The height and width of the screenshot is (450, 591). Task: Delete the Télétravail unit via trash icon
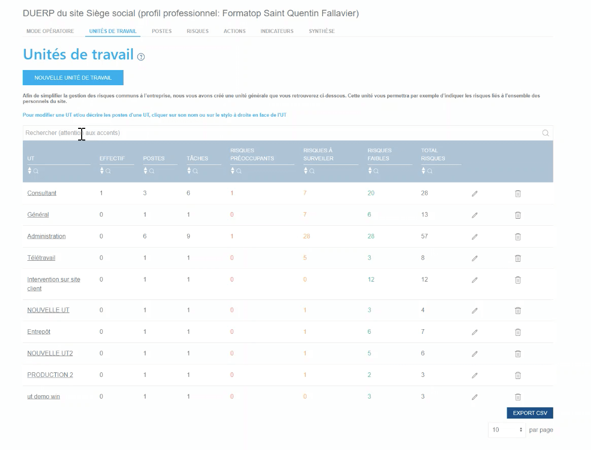click(x=518, y=259)
